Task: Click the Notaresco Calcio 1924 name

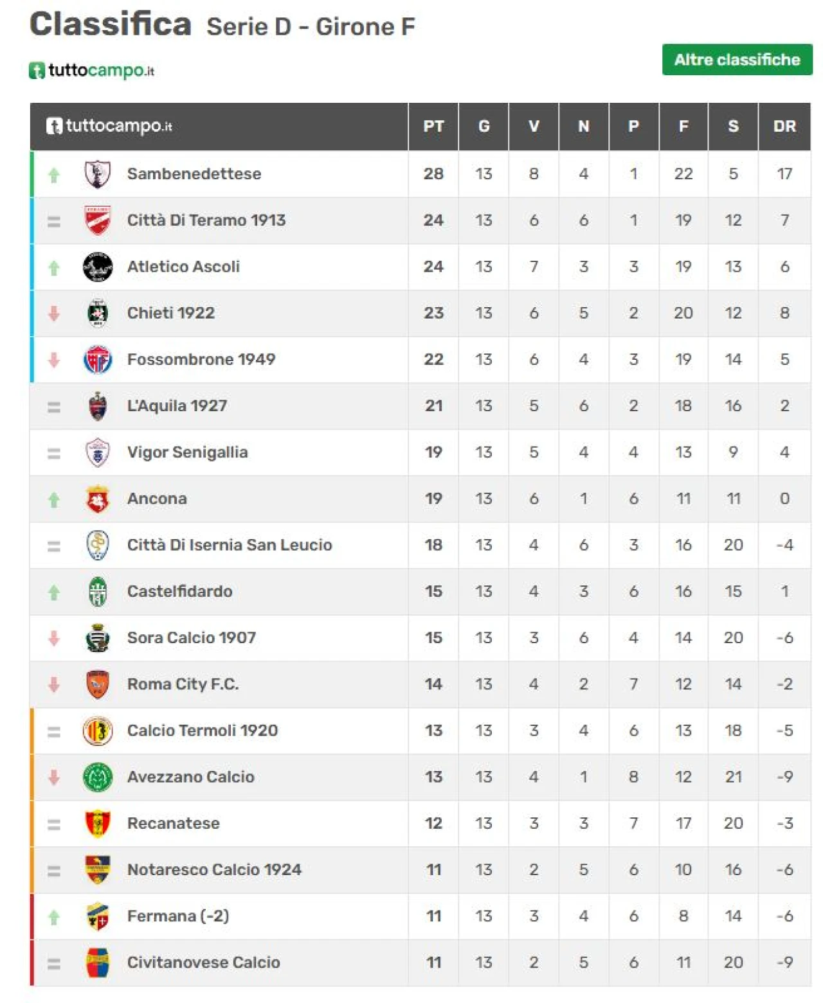Action: coord(214,870)
